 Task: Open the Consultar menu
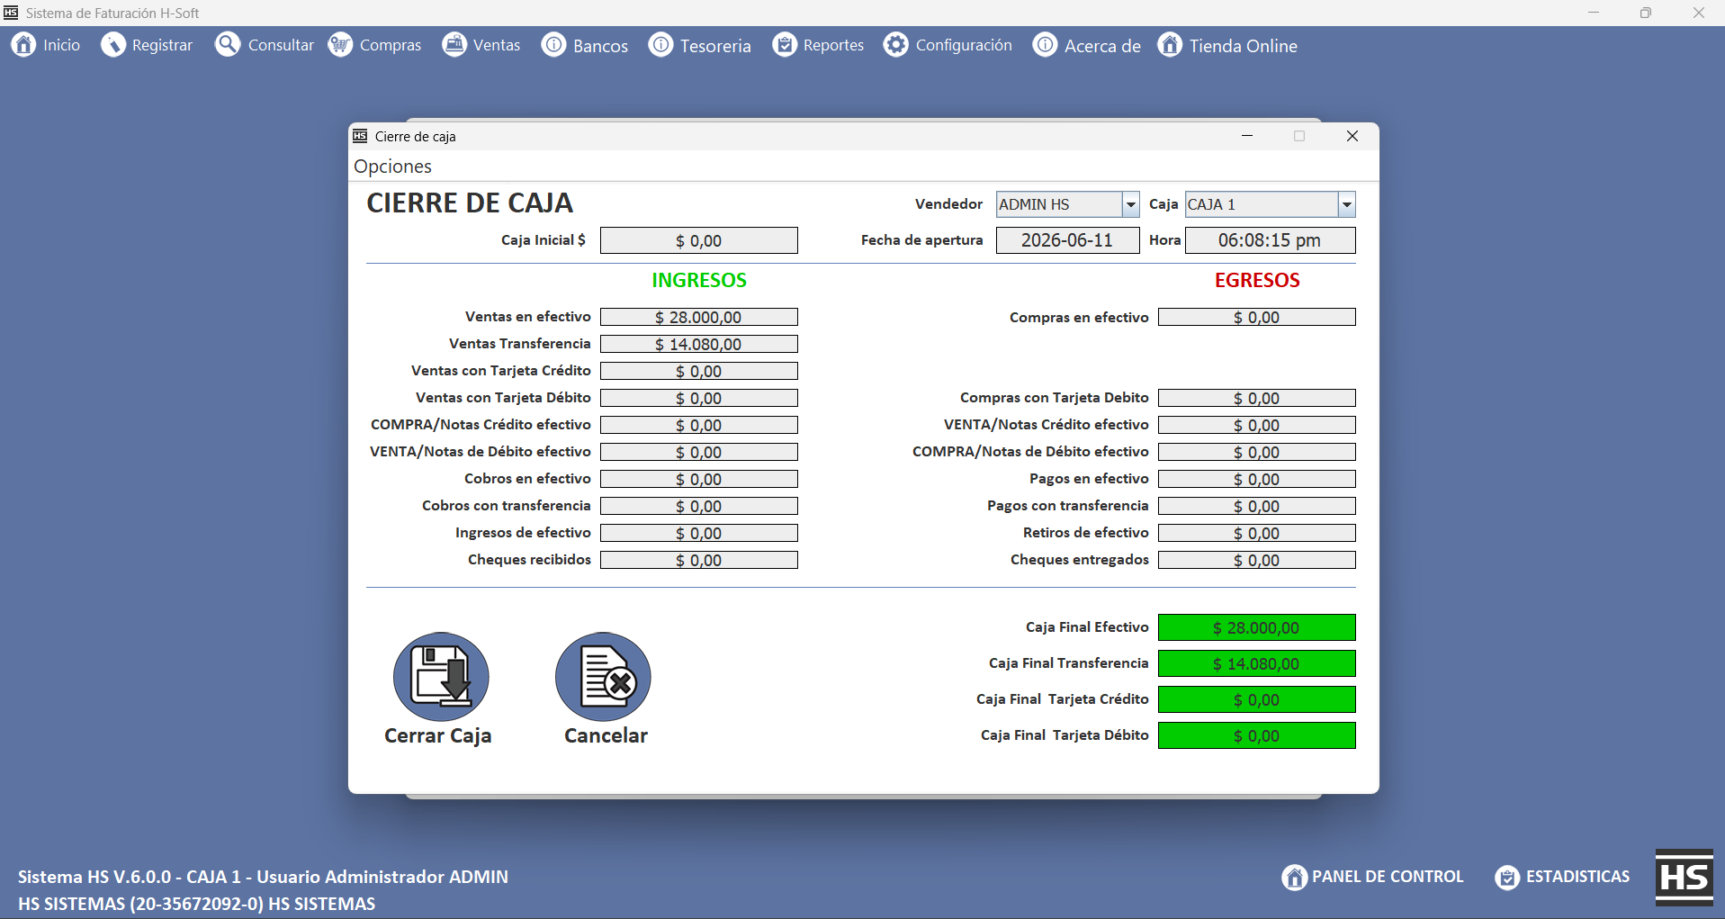(265, 45)
